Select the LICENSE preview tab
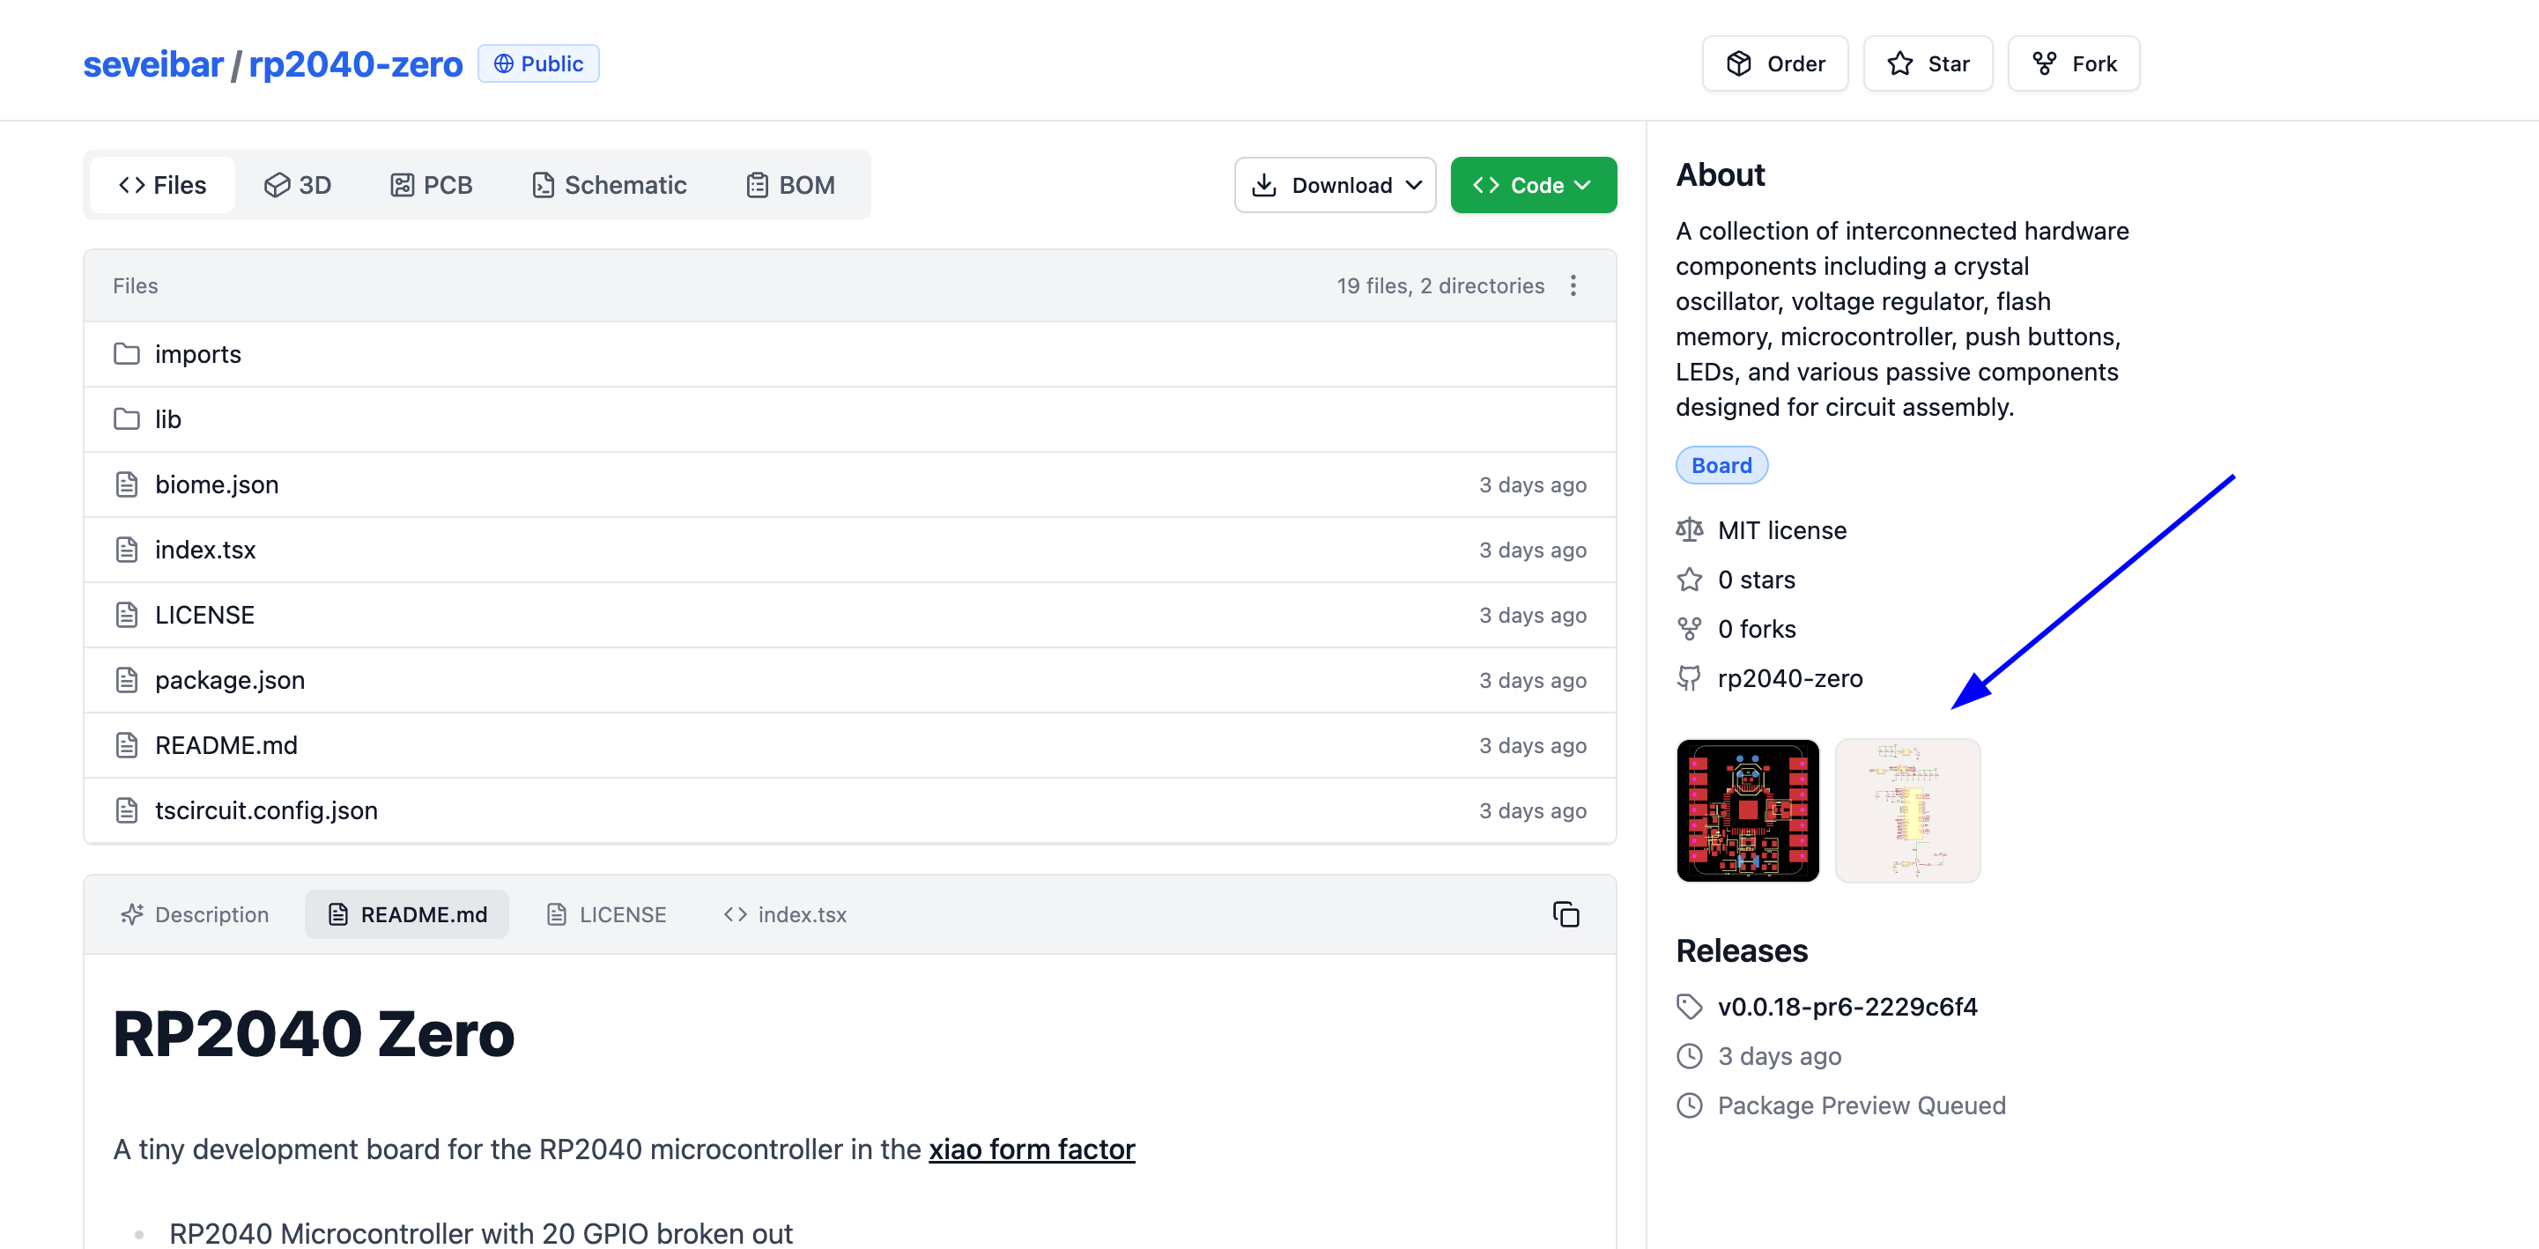 coord(606,913)
